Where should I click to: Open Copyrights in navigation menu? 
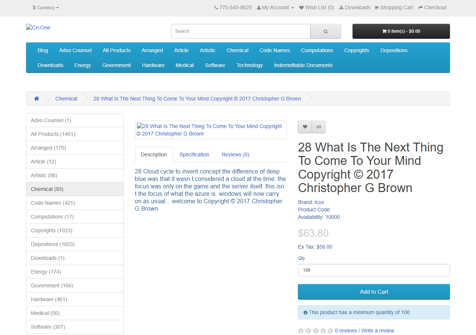[x=357, y=50]
